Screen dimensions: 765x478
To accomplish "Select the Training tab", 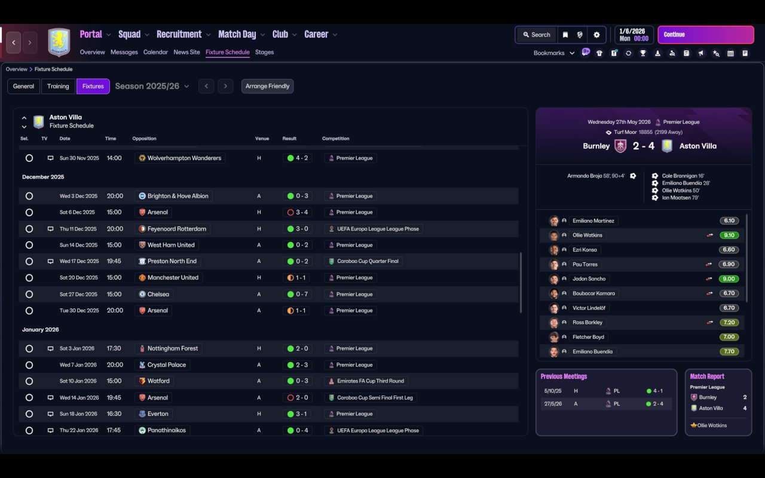I will (x=58, y=86).
